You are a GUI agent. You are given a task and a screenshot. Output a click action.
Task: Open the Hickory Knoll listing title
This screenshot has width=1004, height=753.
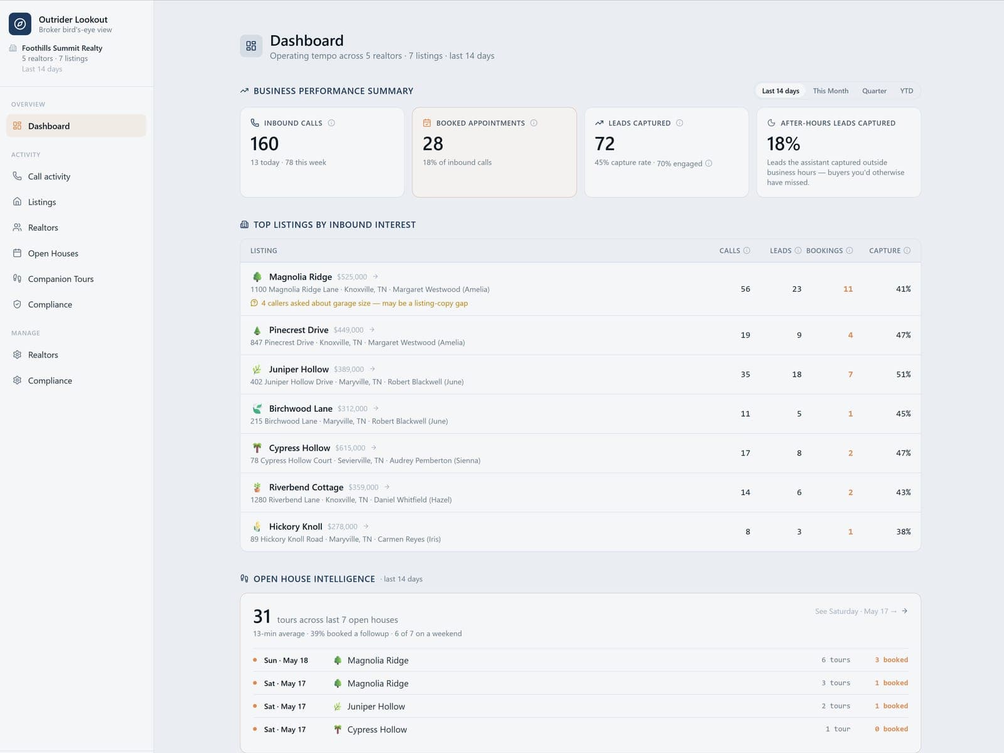(x=296, y=526)
